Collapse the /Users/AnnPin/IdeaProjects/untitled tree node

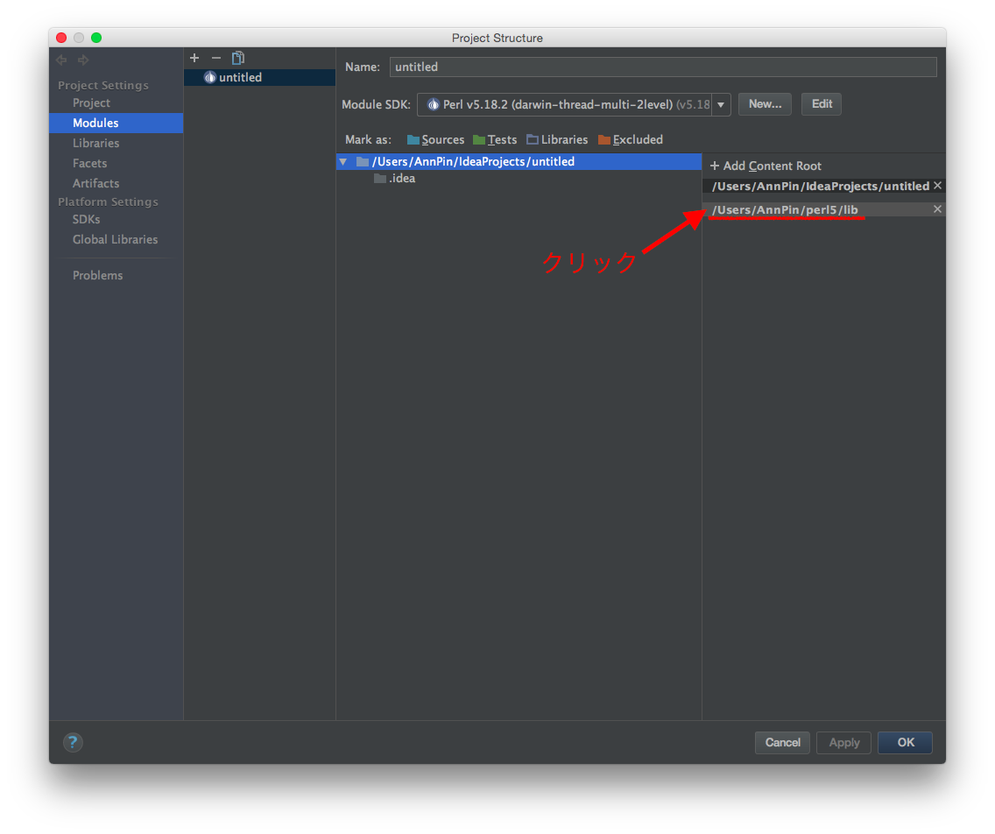click(343, 162)
